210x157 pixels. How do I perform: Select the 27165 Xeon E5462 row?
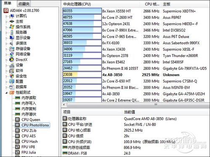tap(136, 62)
